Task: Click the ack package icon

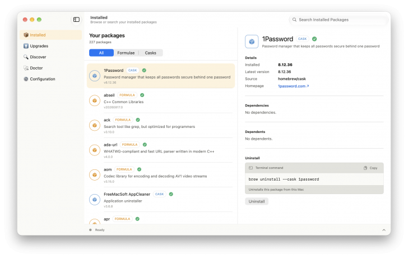Action: click(x=95, y=125)
